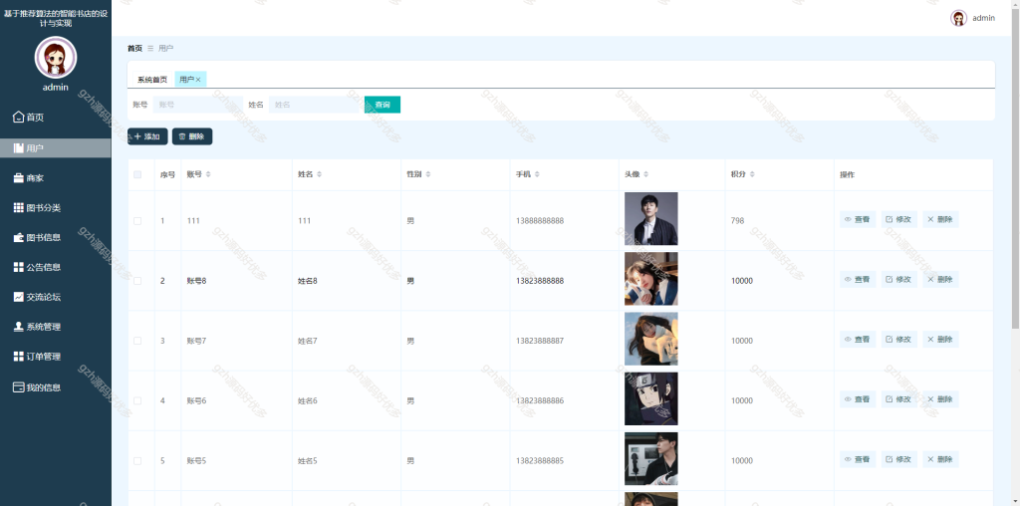This screenshot has height=506, width=1020.
Task: Click 查看 for 账号8 row
Action: 858,280
